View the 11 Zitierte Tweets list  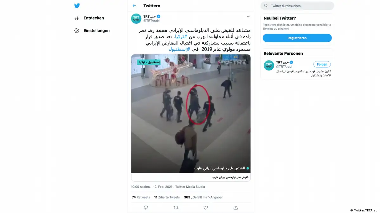click(167, 197)
